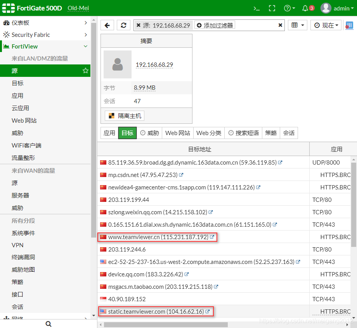Select the 40.90.189.152 destination row
Viewport: 357px width, 328px height.
(224, 299)
